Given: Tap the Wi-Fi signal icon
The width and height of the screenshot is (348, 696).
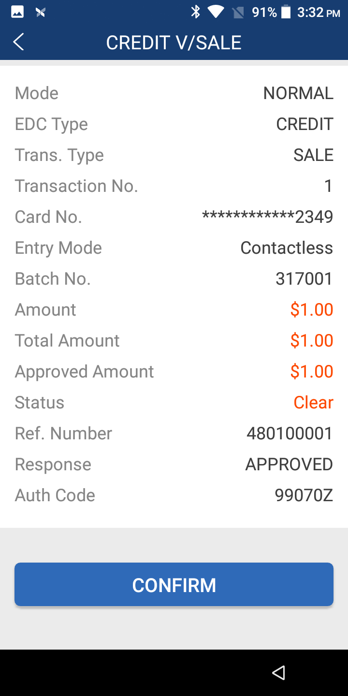Looking at the screenshot, I should click(x=216, y=12).
